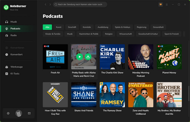Image resolution: width=190 pixels, height=122 pixels.
Task: Open the Fresh Air podcast cover
Action: click(55, 57)
